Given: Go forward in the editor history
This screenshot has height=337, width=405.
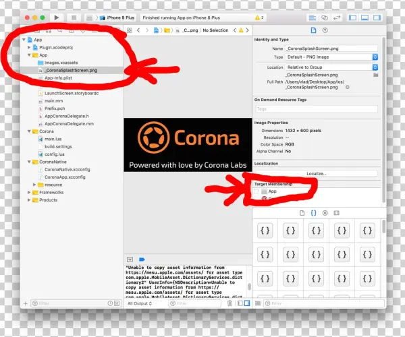Looking at the screenshot, I should point(146,30).
